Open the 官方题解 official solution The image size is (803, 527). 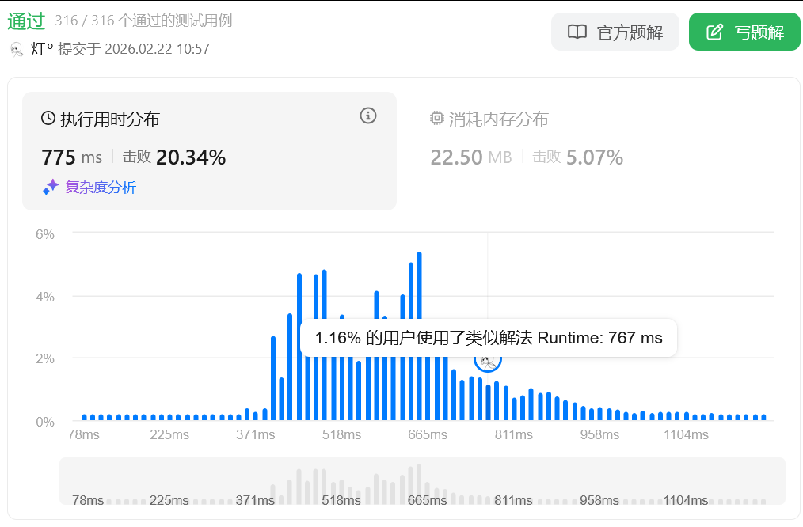tap(615, 32)
